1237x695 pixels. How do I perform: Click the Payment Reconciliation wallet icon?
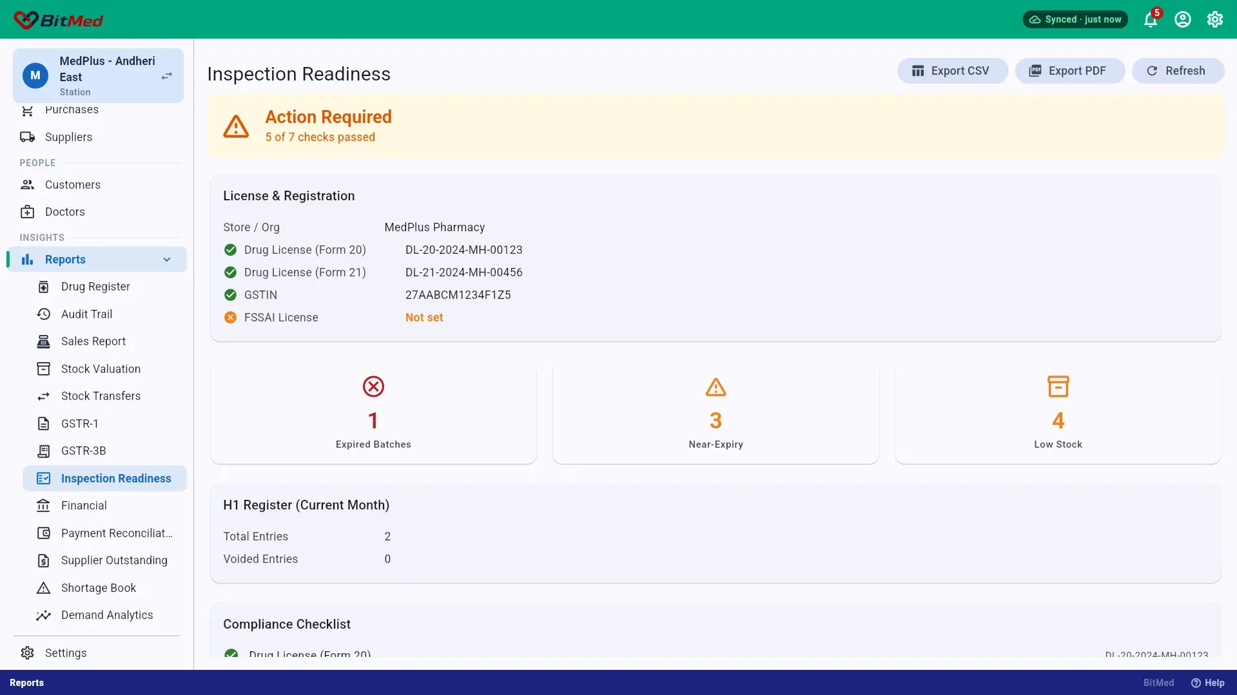point(43,533)
